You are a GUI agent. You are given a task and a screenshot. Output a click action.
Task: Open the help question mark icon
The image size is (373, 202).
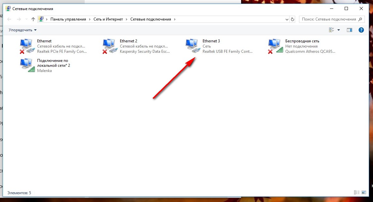[x=361, y=30]
